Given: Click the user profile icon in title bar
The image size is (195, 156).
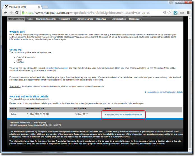Looking at the screenshot, I should 171,2.
